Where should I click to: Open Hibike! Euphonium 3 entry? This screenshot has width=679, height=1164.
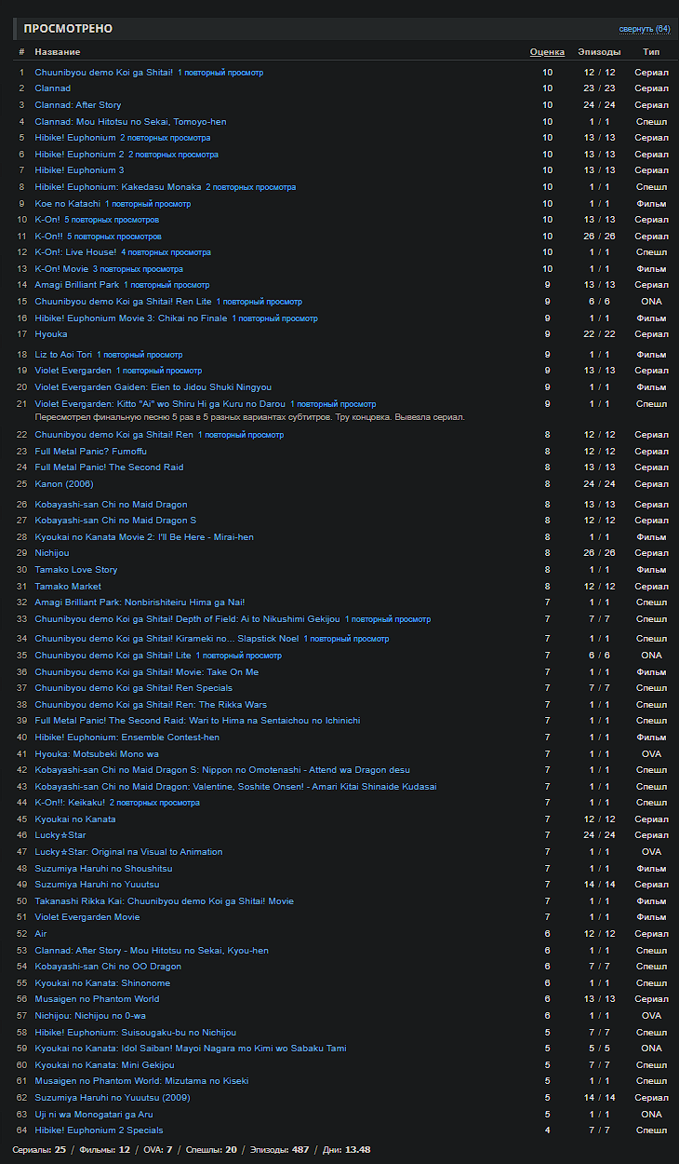point(79,170)
